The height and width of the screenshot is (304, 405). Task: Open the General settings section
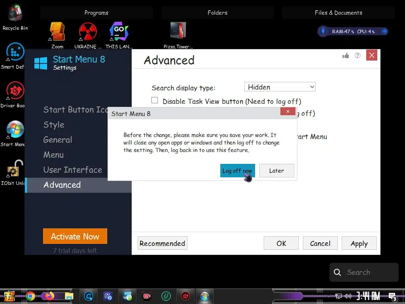(58, 140)
